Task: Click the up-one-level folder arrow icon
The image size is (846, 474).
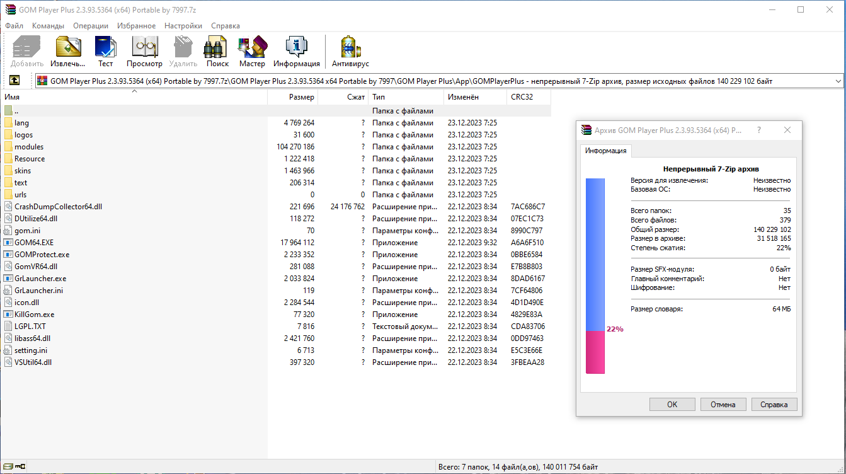Action: pos(13,81)
